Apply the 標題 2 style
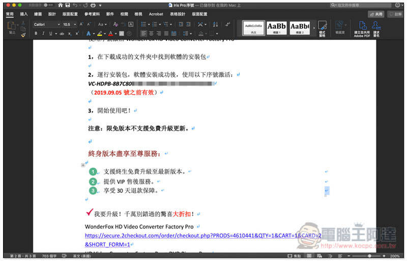The width and height of the screenshot is (407, 261). [x=300, y=28]
